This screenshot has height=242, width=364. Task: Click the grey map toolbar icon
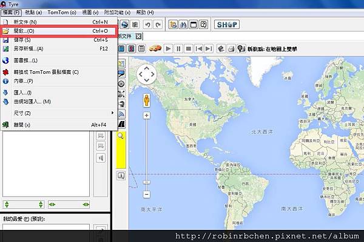pos(135,24)
